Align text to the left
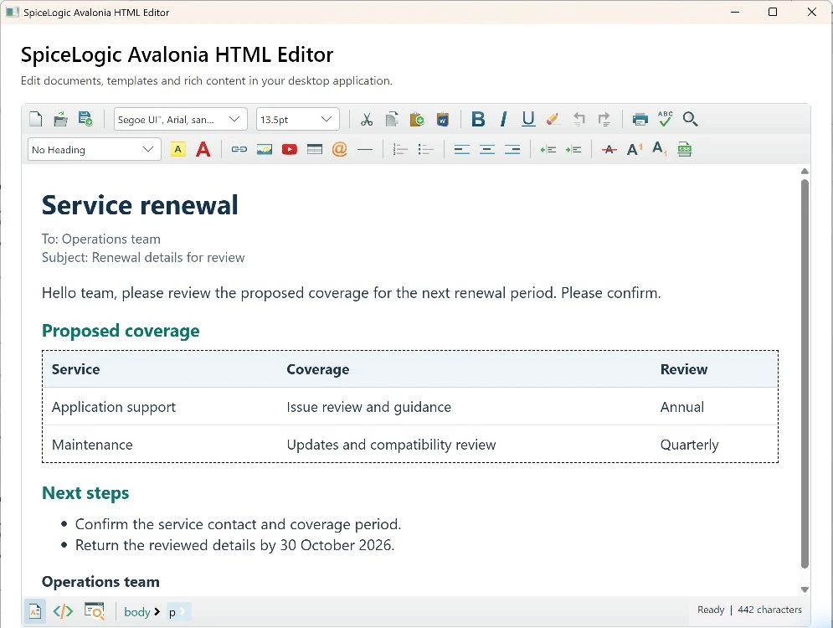Screen dimensions: 833x628 click(x=461, y=149)
